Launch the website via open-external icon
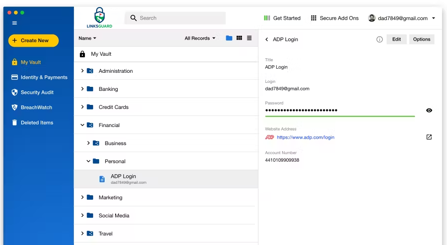The width and height of the screenshot is (447, 245). (429, 137)
